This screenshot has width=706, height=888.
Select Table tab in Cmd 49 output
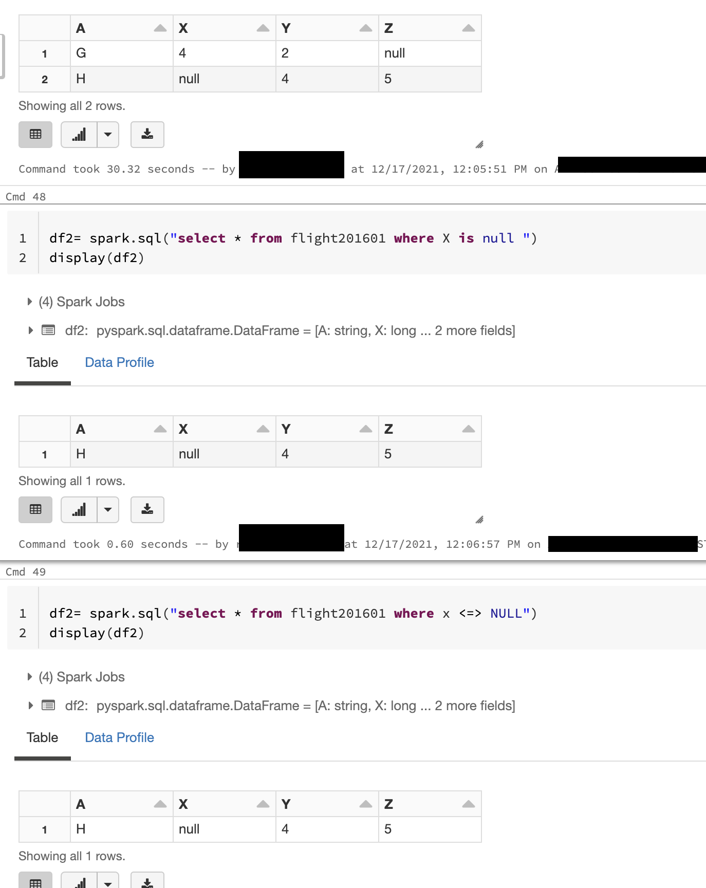tap(43, 737)
